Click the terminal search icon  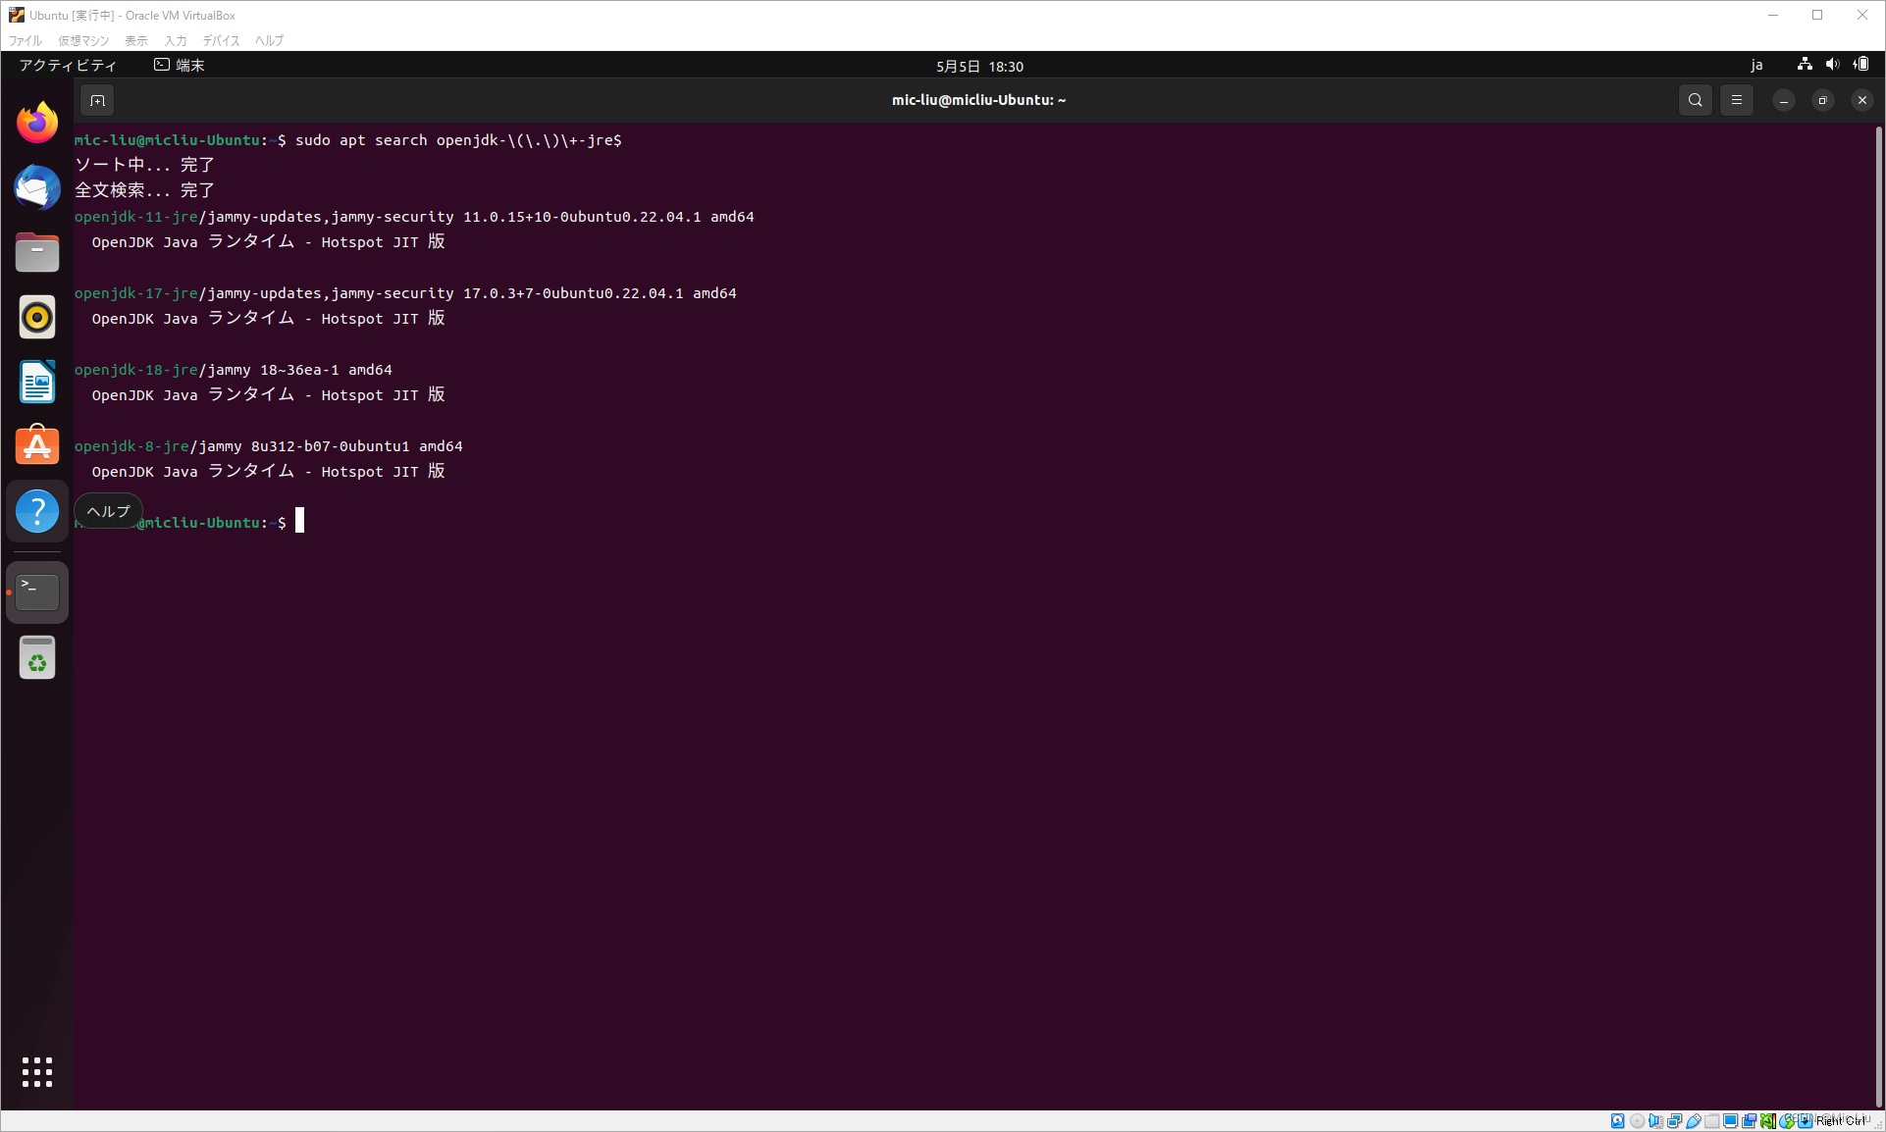pyautogui.click(x=1695, y=100)
